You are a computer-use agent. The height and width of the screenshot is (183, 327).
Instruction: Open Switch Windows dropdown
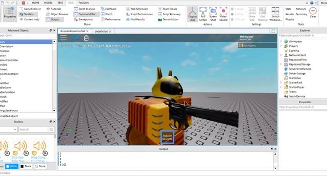[275, 14]
